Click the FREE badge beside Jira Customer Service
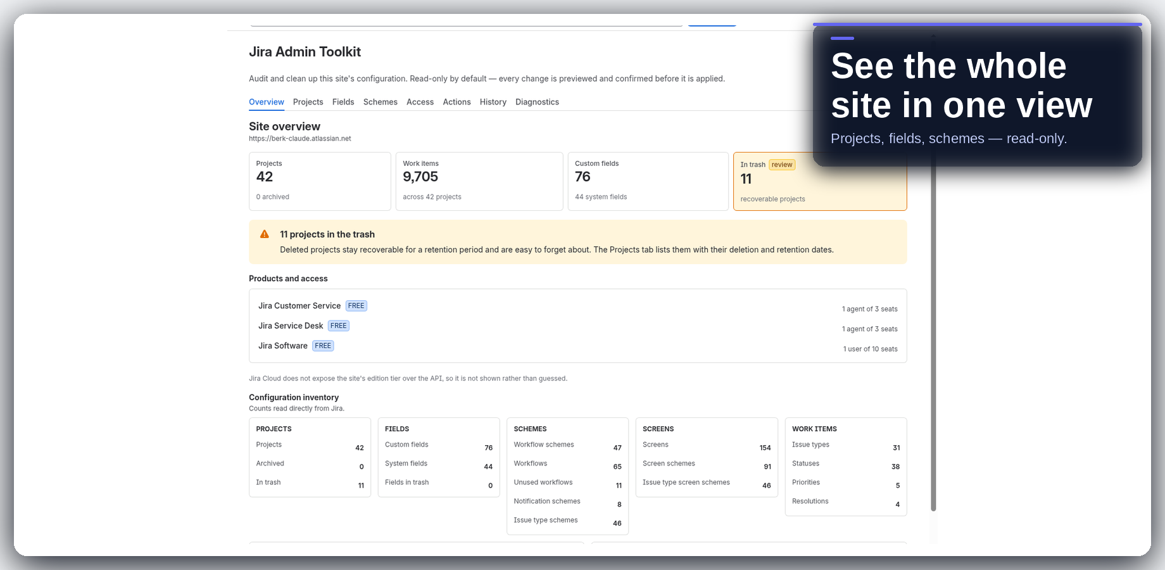The image size is (1165, 570). coord(356,306)
